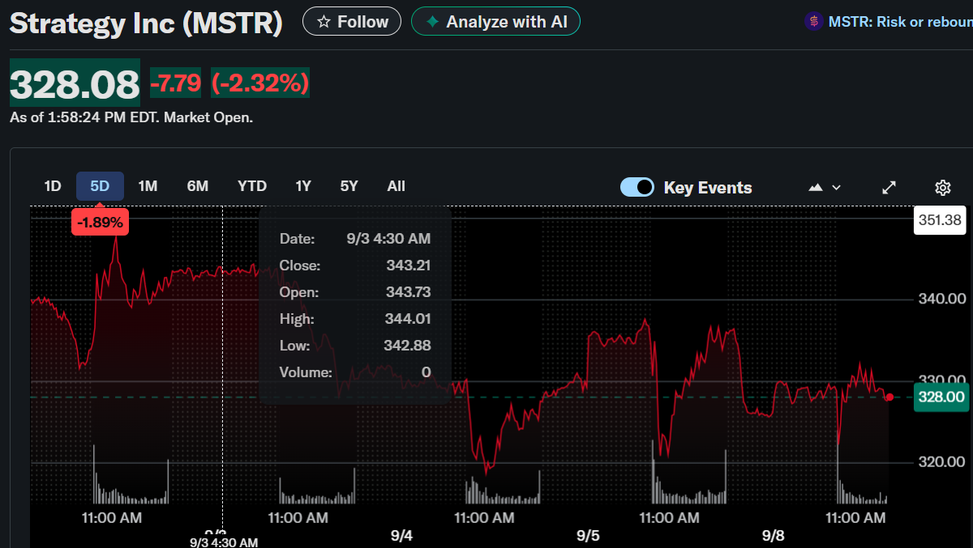The width and height of the screenshot is (973, 548).
Task: Click the star icon in Follow button
Action: (324, 22)
